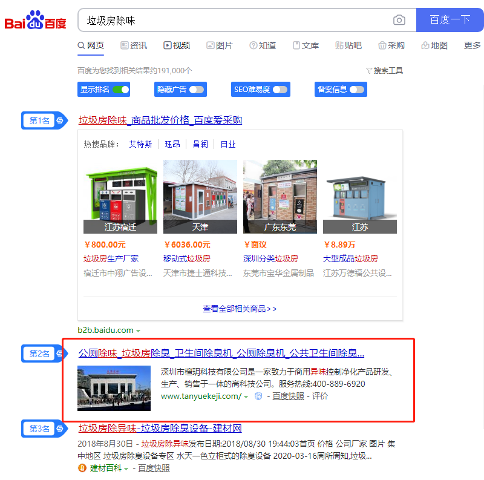Click the ¥面议 price

click(x=255, y=245)
